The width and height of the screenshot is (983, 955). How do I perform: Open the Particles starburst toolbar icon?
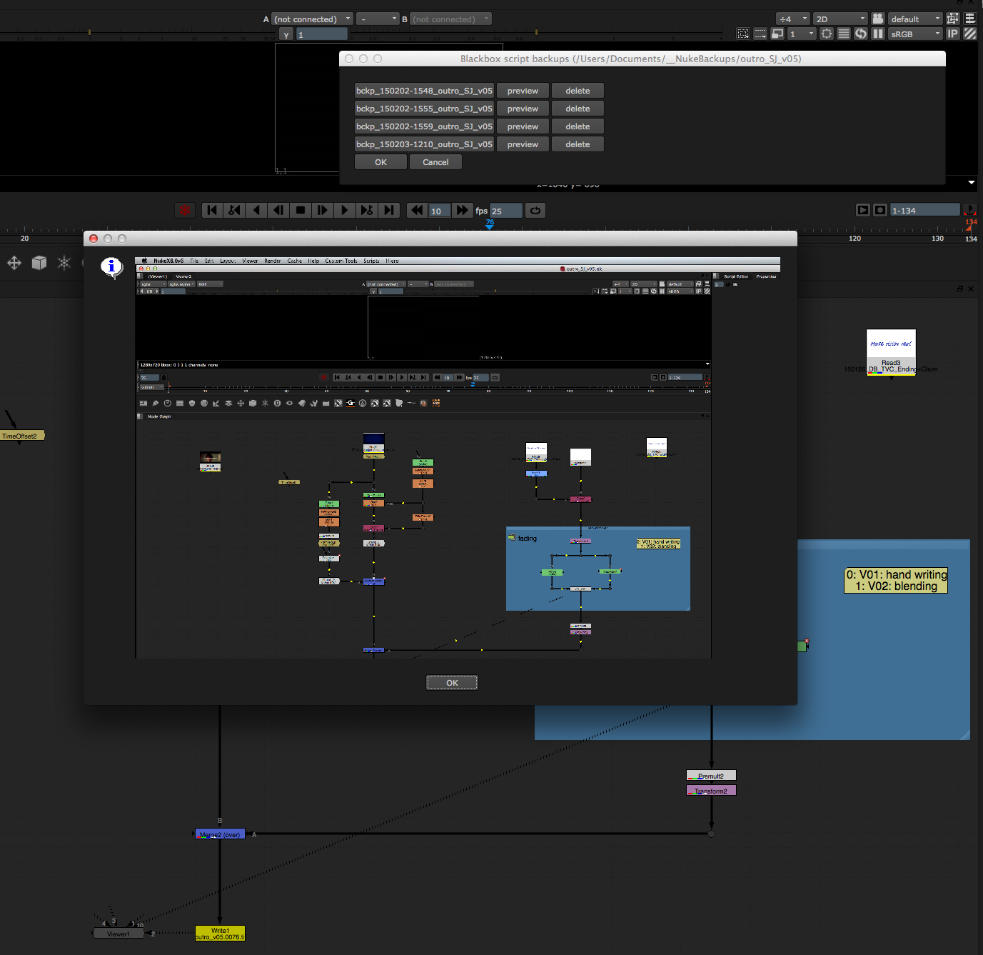[x=64, y=263]
